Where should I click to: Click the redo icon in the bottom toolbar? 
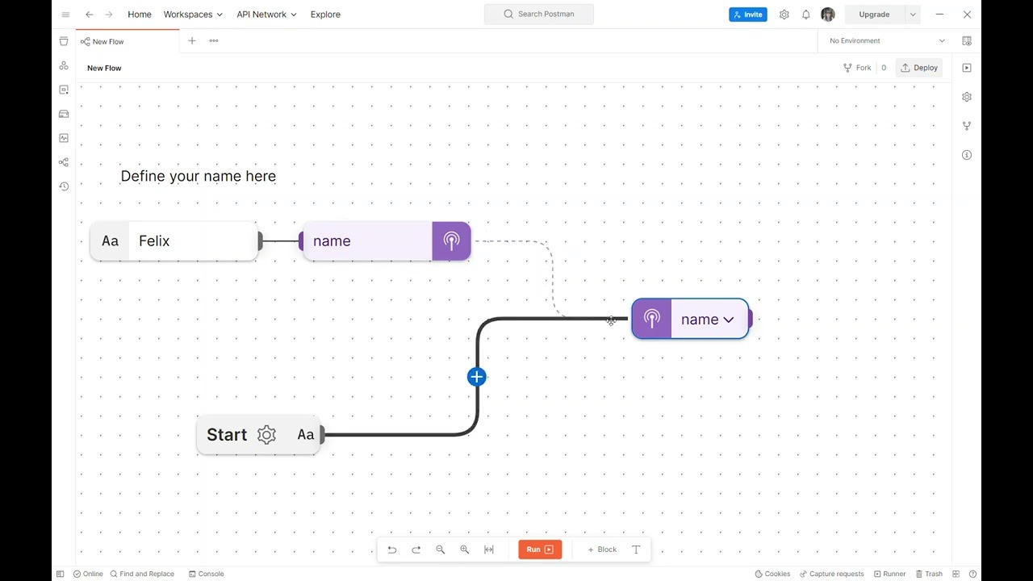tap(416, 550)
